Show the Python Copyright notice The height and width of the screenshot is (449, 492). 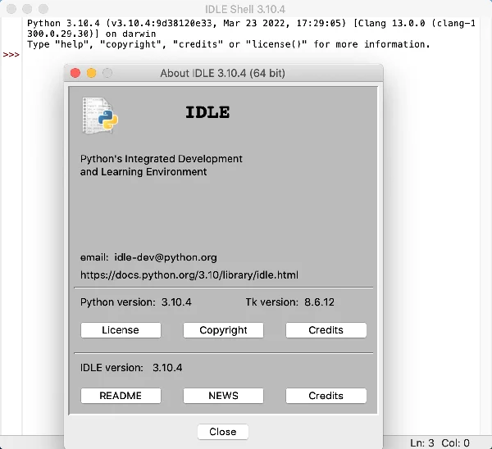click(223, 330)
